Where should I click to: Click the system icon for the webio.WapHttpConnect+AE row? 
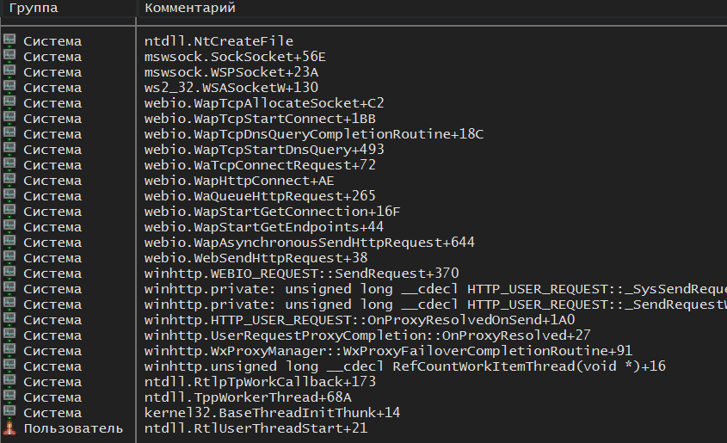click(x=10, y=180)
